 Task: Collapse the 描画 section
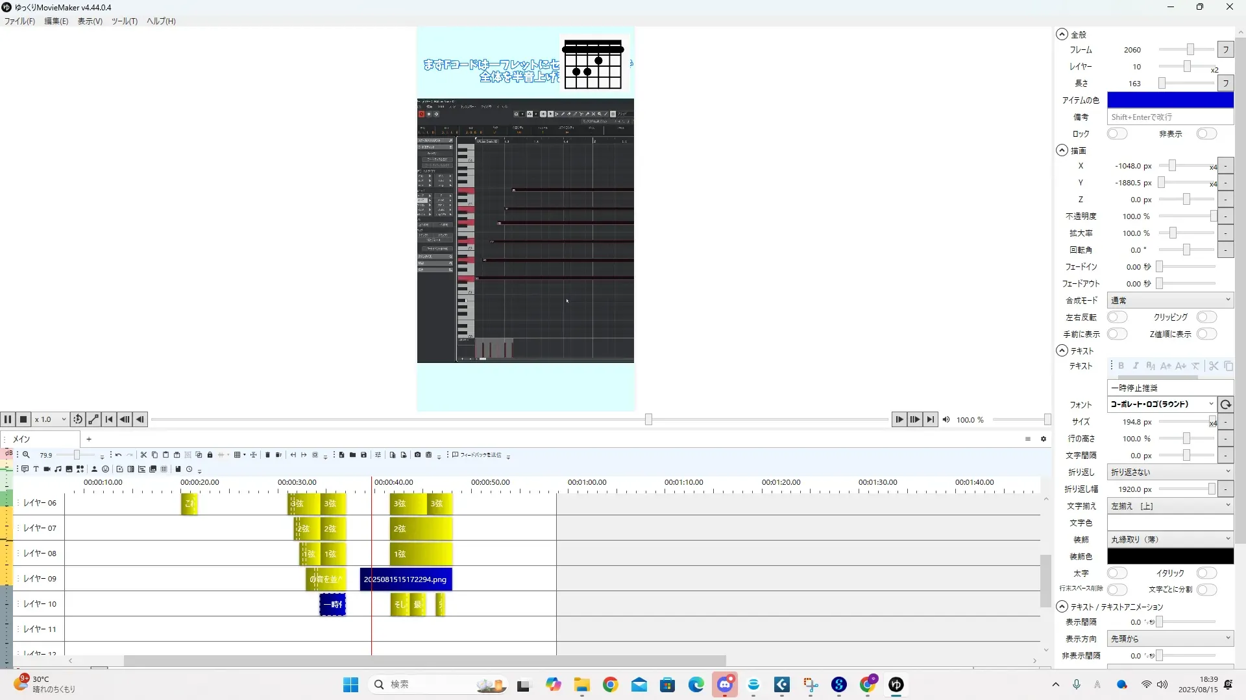[1062, 150]
